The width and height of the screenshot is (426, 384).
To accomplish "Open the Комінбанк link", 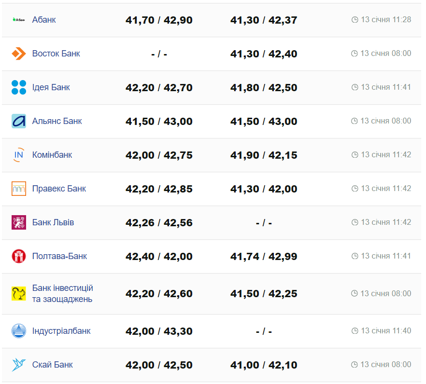I will tap(52, 155).
